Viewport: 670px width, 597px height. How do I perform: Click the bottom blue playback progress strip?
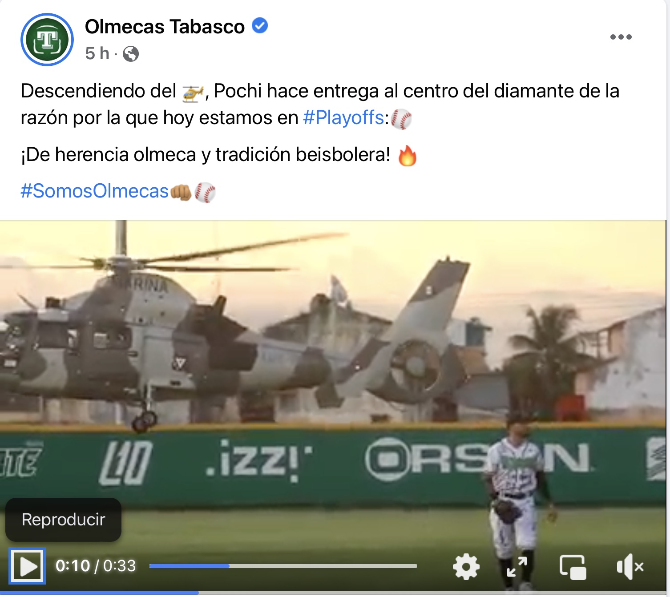(99, 593)
